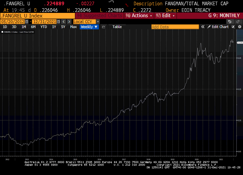Image resolution: width=243 pixels, height=175 pixels.
Task: Click the 0.20 y-axis value label
Action: pos(239,58)
